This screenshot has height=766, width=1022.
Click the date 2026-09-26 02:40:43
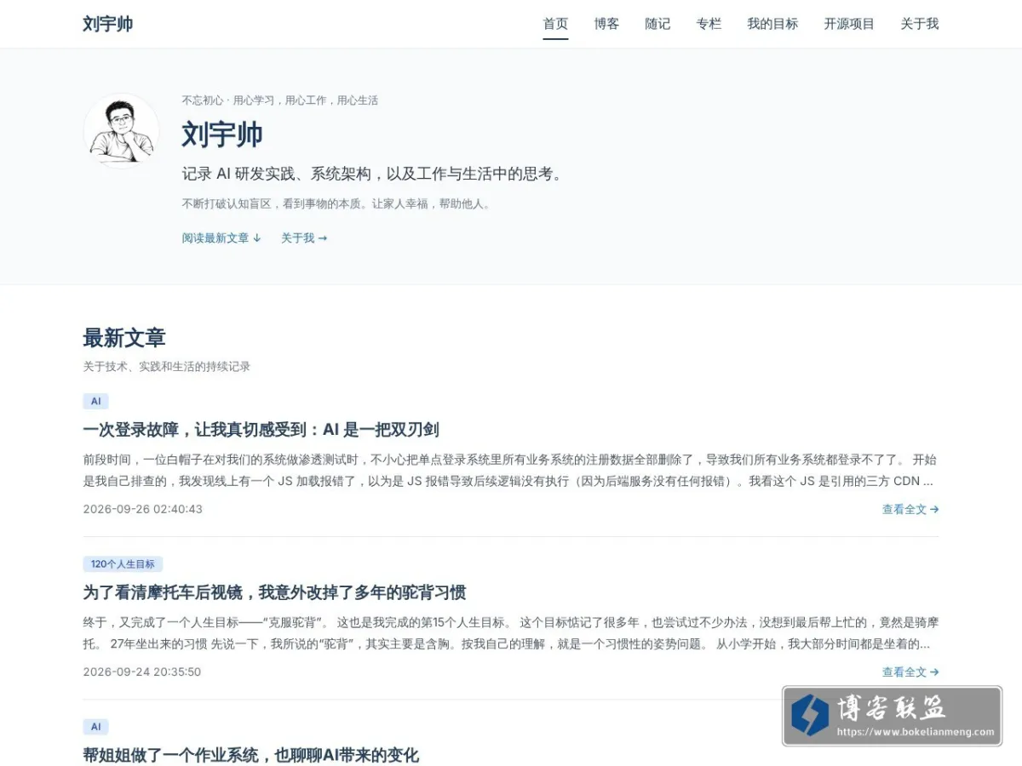coord(142,510)
